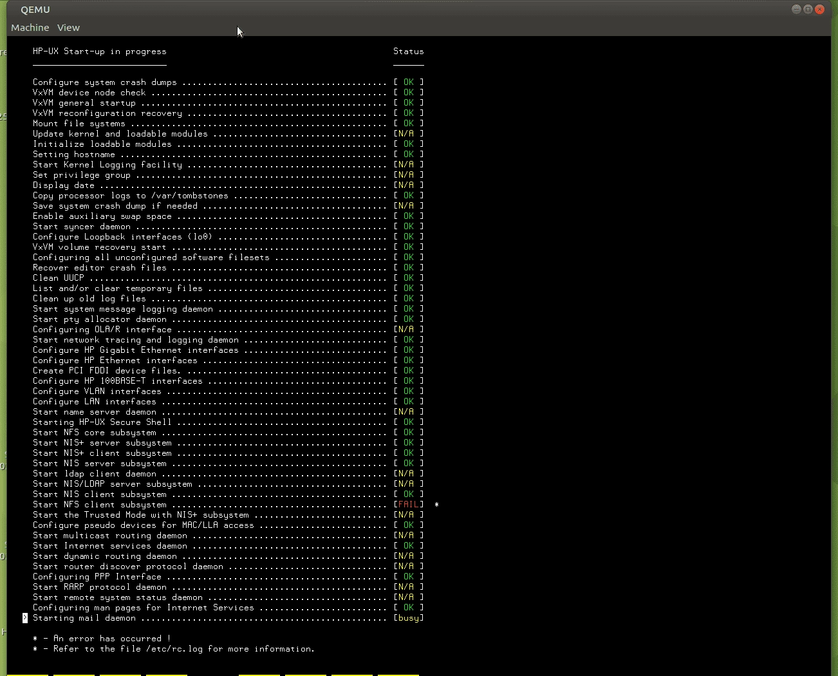Image resolution: width=838 pixels, height=676 pixels.
Task: Maximize the QEMU window
Action: tap(808, 9)
